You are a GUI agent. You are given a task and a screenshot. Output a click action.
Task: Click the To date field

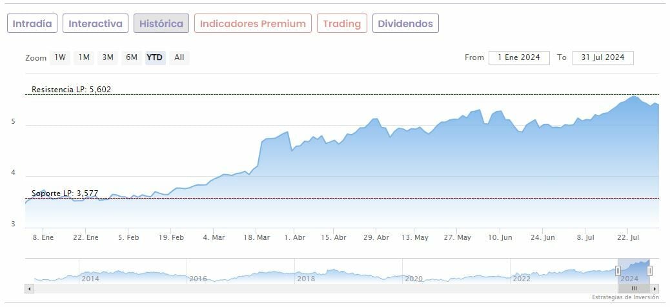[x=602, y=57]
